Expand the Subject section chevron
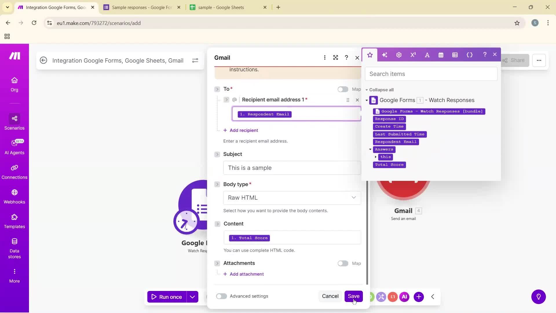Viewport: 556px width, 313px height. pos(217,154)
